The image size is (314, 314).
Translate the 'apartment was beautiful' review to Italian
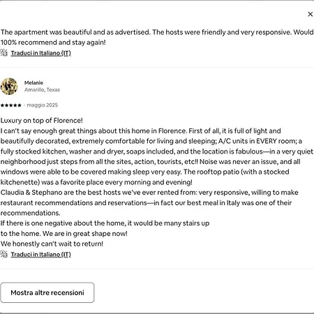pyautogui.click(x=41, y=53)
